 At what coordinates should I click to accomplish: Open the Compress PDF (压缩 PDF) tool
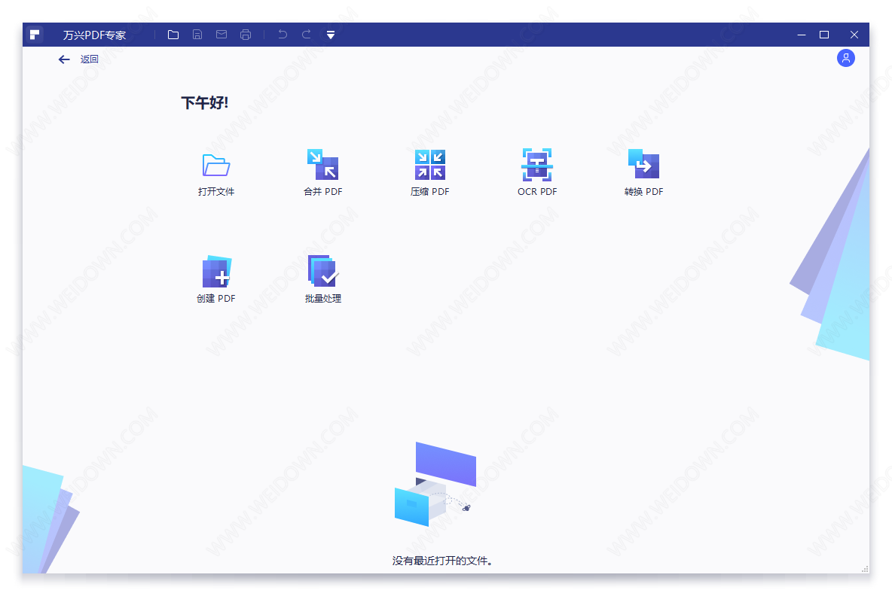coord(429,165)
